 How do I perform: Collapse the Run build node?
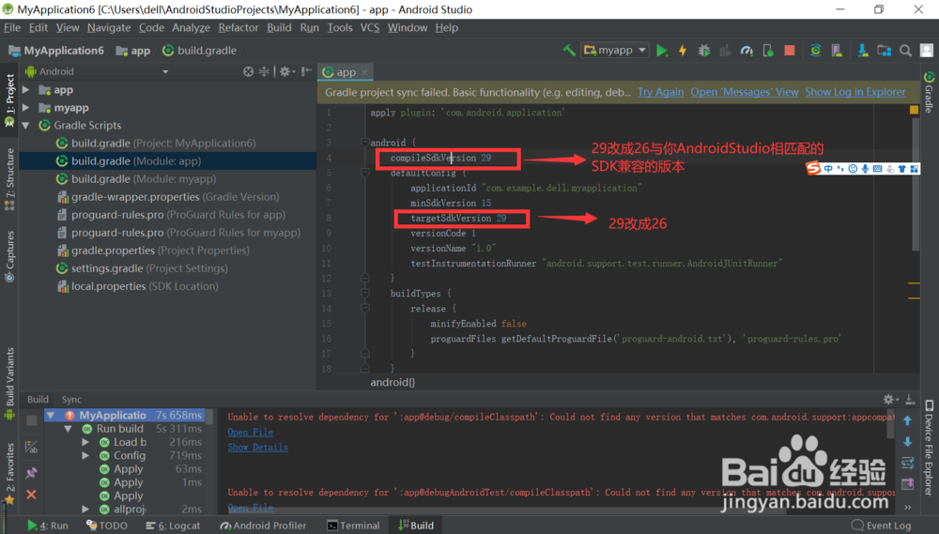[x=68, y=429]
